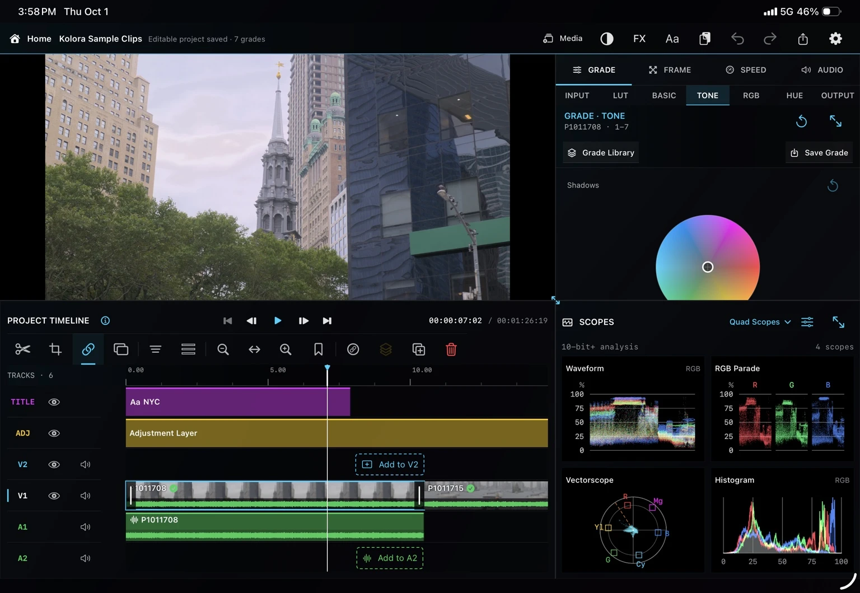Click the Shadows color wheel center point
This screenshot has width=860, height=593.
coord(708,267)
